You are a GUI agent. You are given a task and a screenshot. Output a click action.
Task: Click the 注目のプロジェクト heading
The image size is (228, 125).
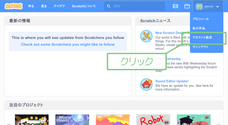click(26, 105)
